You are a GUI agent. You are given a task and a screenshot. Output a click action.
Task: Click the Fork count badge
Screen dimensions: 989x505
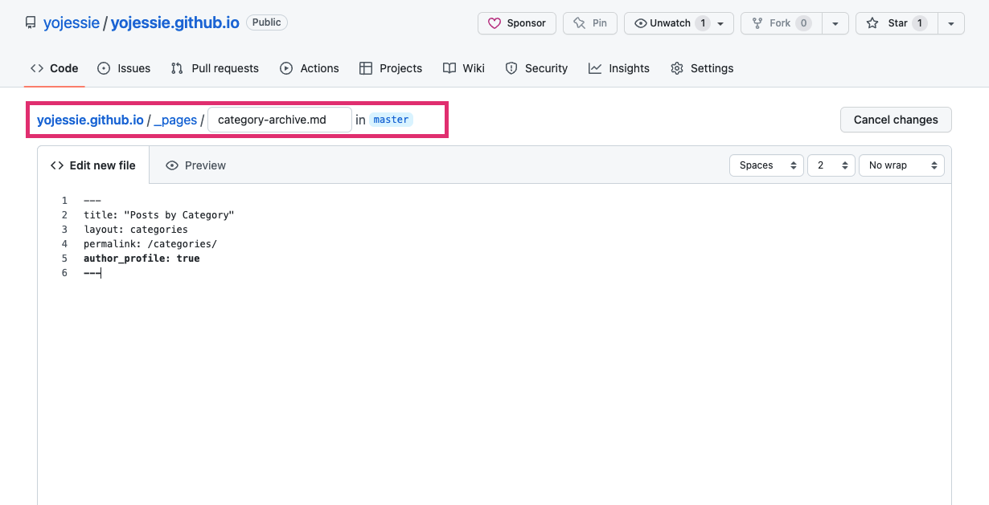[x=803, y=23]
